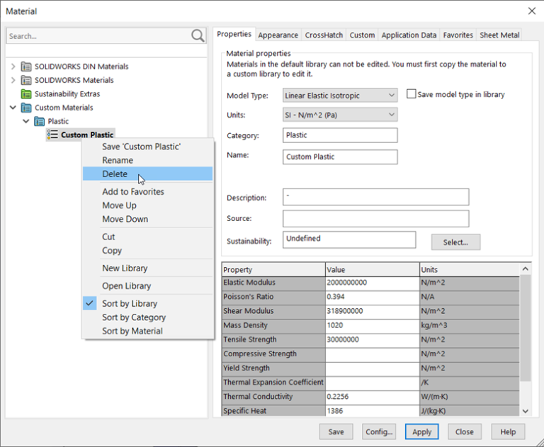The width and height of the screenshot is (544, 447).
Task: Click the search magnifier icon
Action: pos(198,36)
